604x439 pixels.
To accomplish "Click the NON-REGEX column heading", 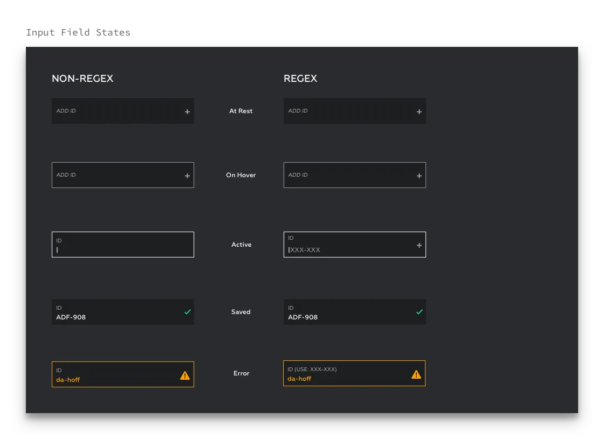I will click(83, 79).
